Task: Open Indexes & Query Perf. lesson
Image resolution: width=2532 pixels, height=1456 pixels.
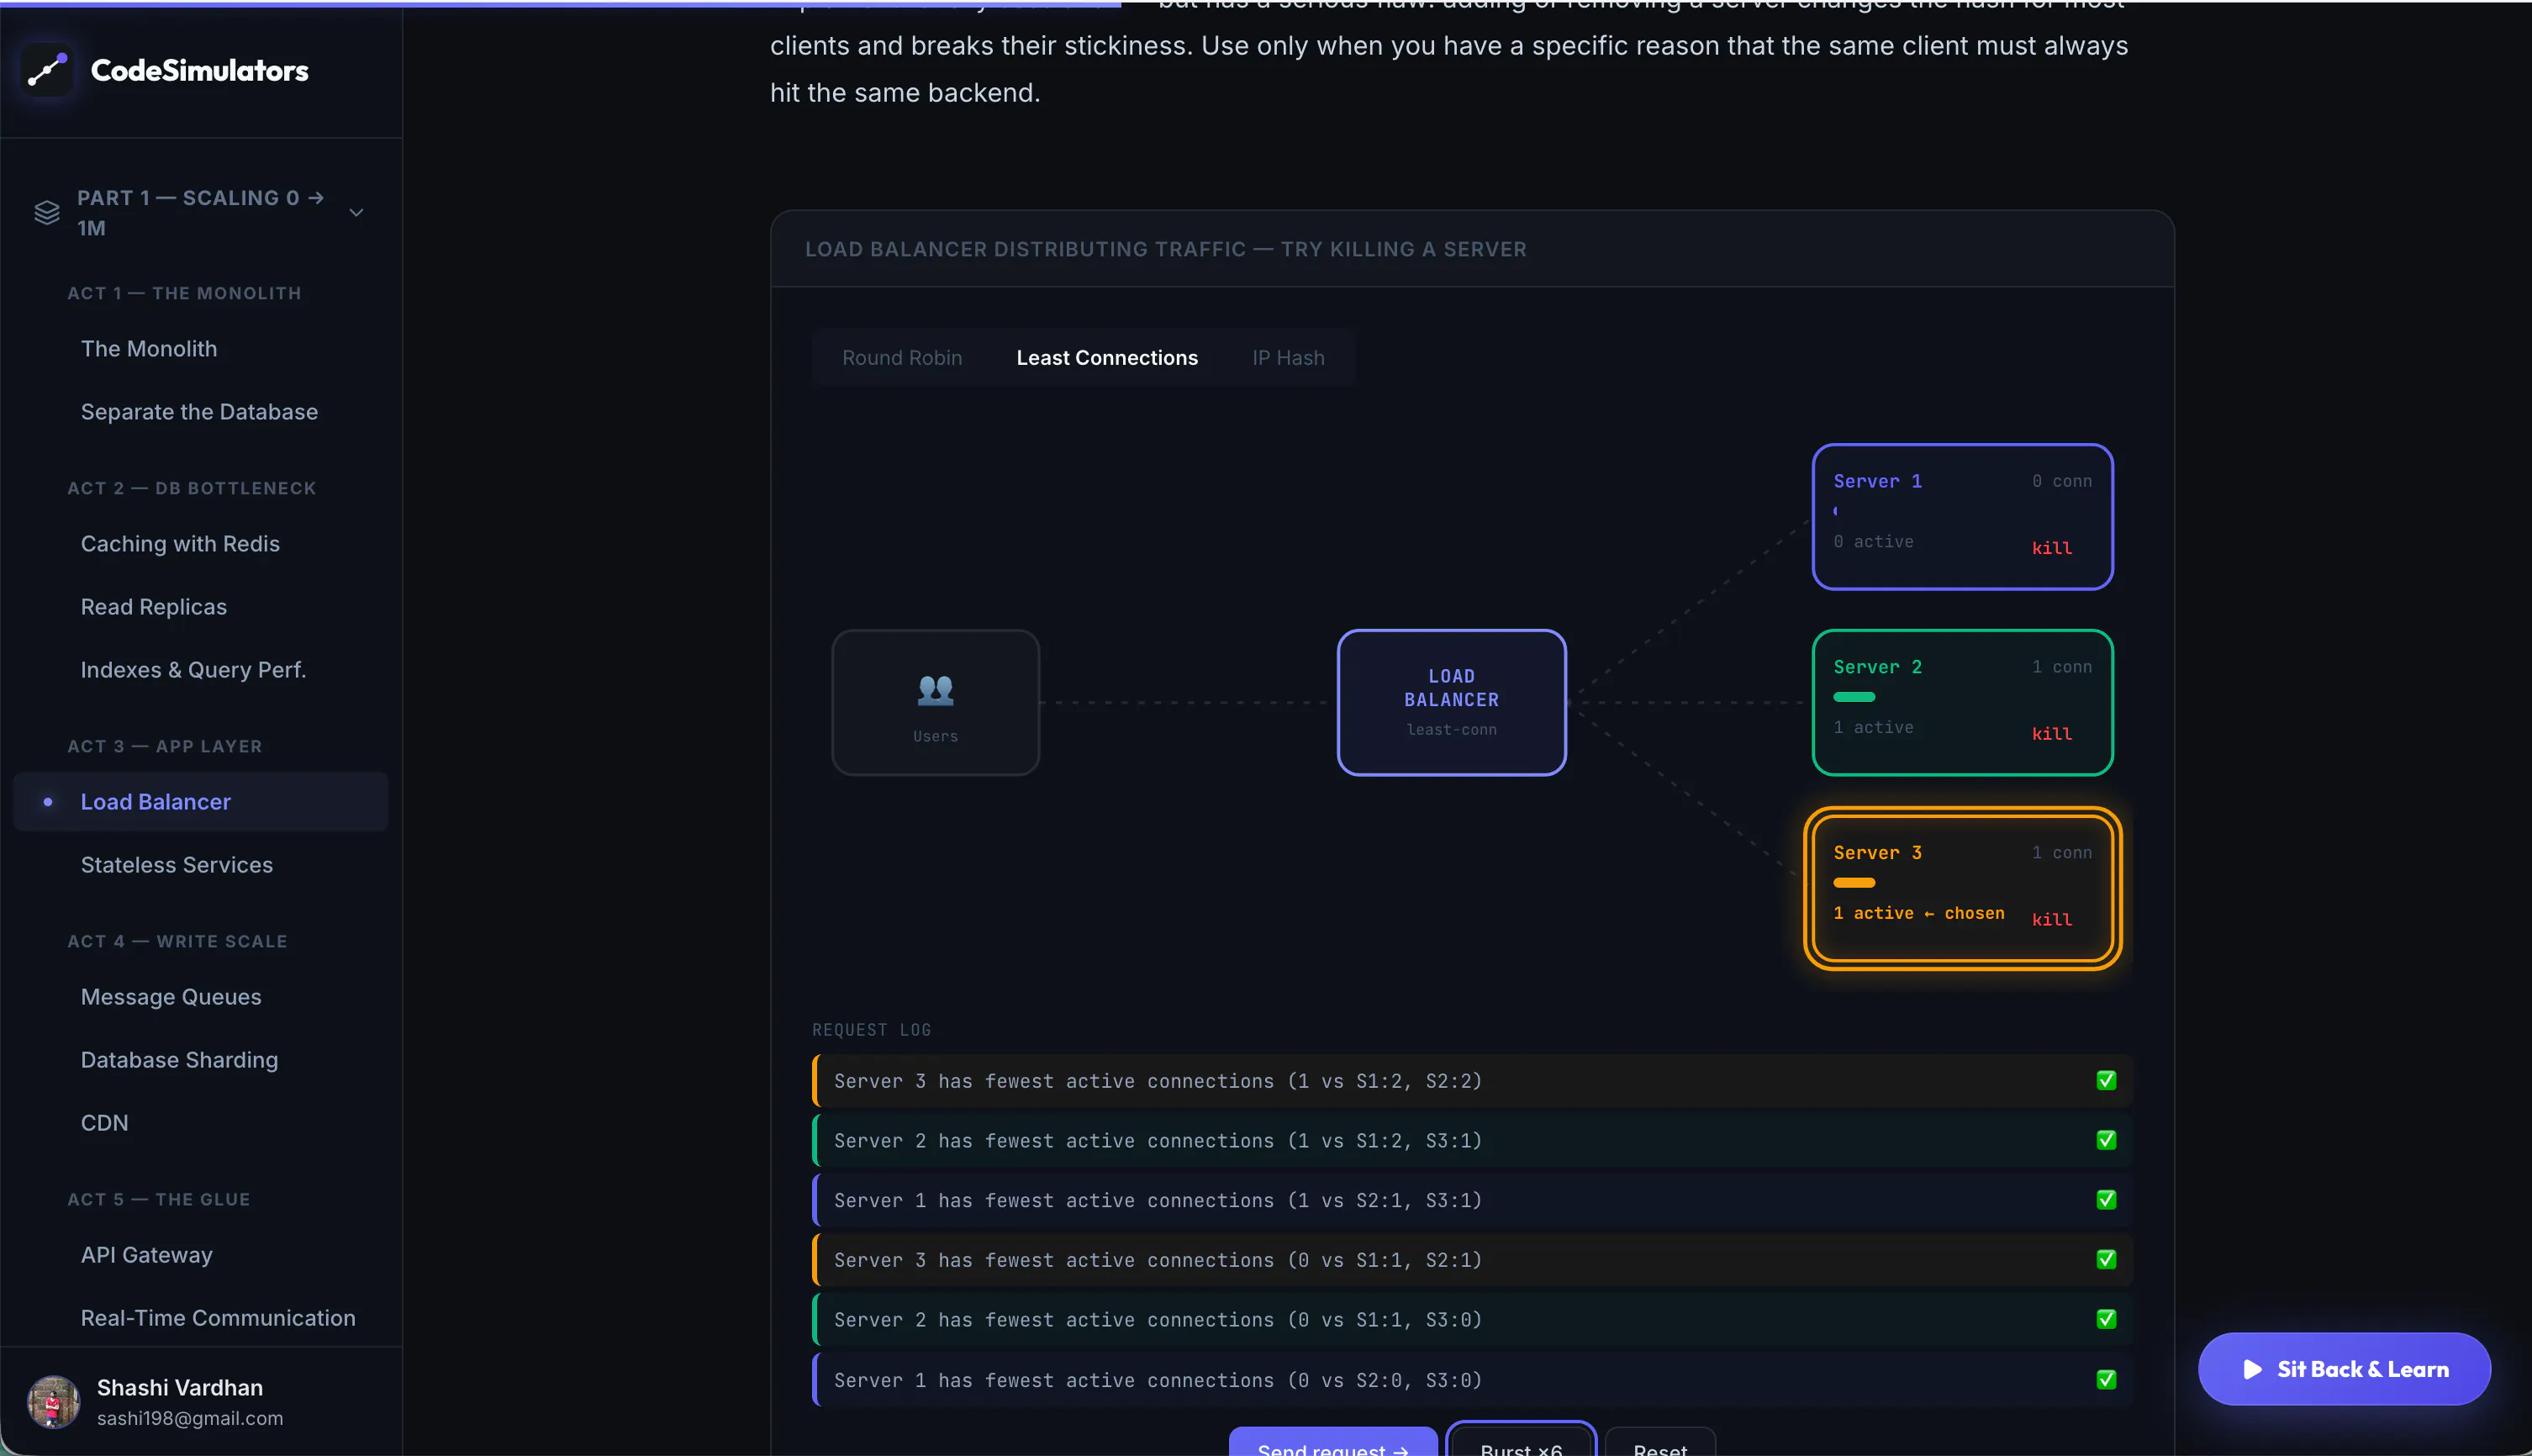Action: pos(193,670)
